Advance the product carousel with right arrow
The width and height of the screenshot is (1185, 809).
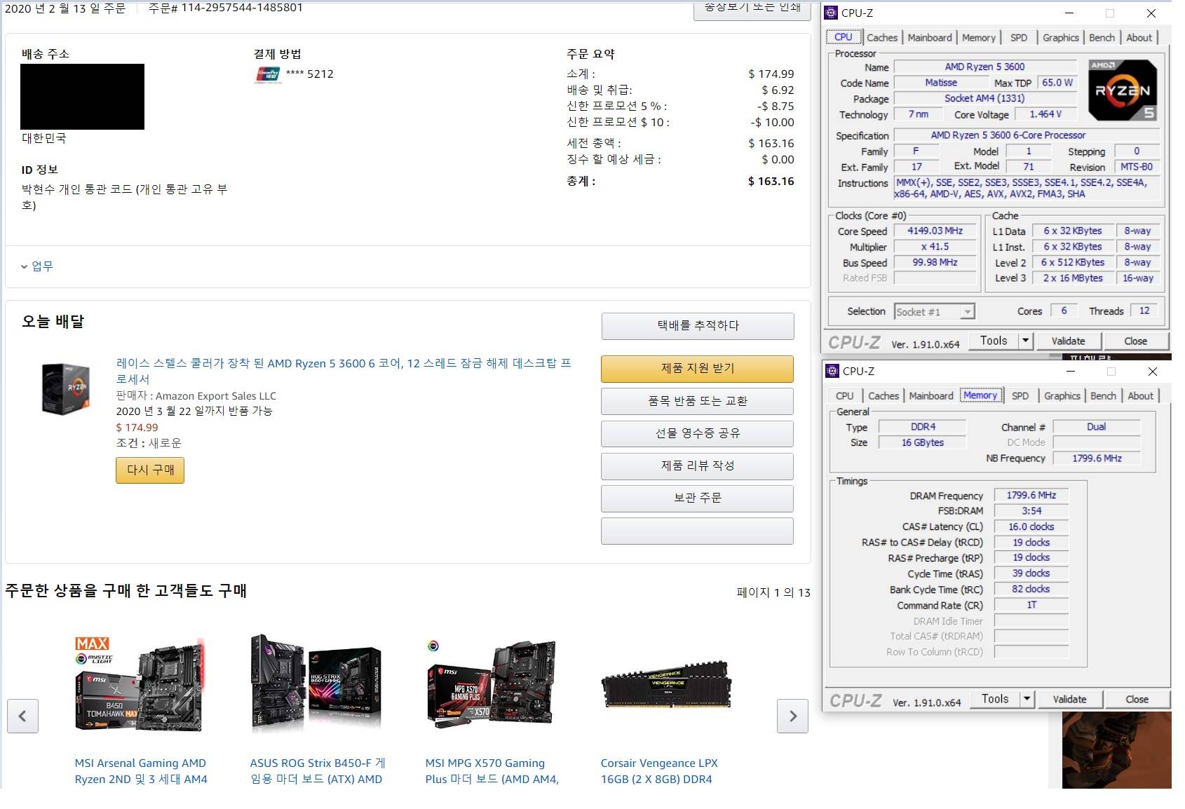792,716
